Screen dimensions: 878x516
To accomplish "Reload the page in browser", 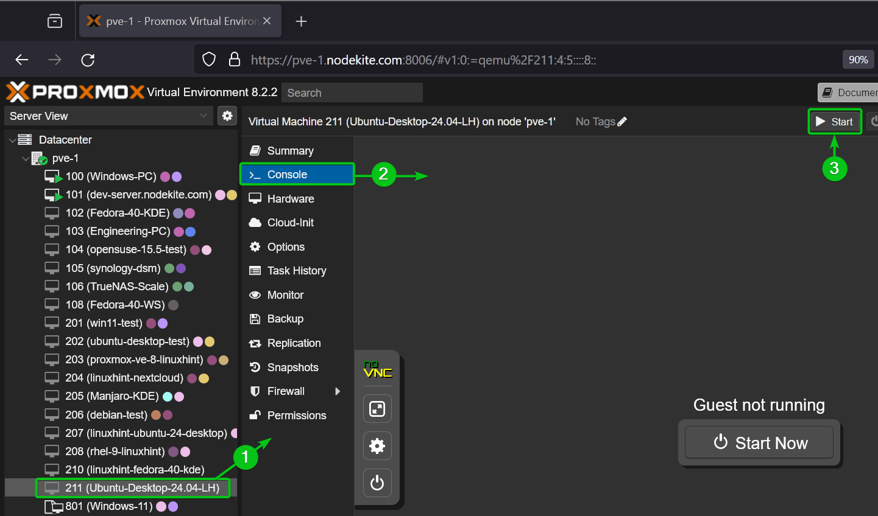I will coord(88,60).
